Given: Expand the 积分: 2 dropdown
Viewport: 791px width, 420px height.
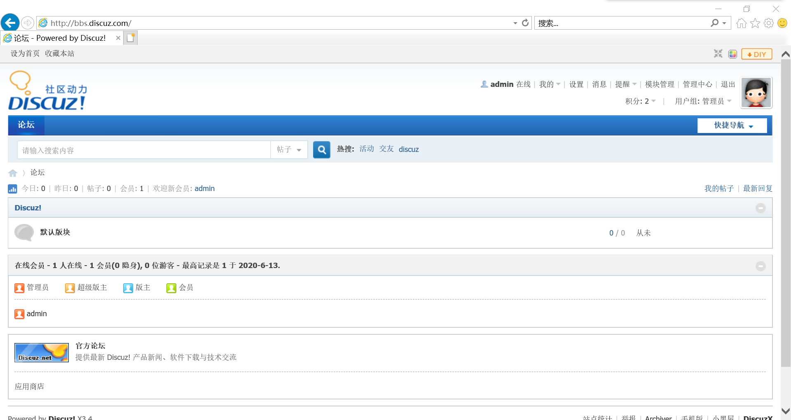Looking at the screenshot, I should point(641,101).
